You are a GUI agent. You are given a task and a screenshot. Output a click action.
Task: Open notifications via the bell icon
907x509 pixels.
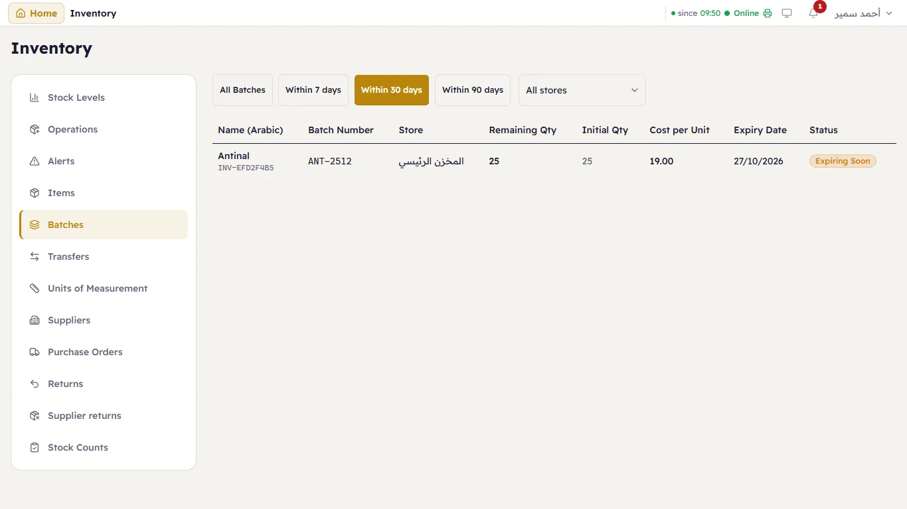[x=813, y=13]
